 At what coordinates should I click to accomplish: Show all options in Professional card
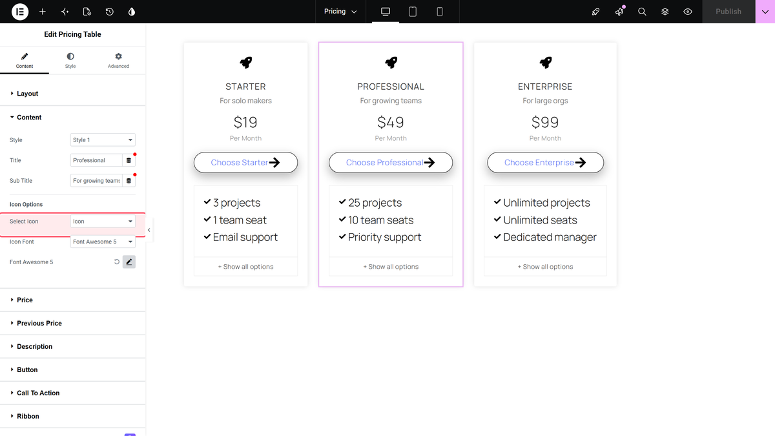tap(391, 267)
